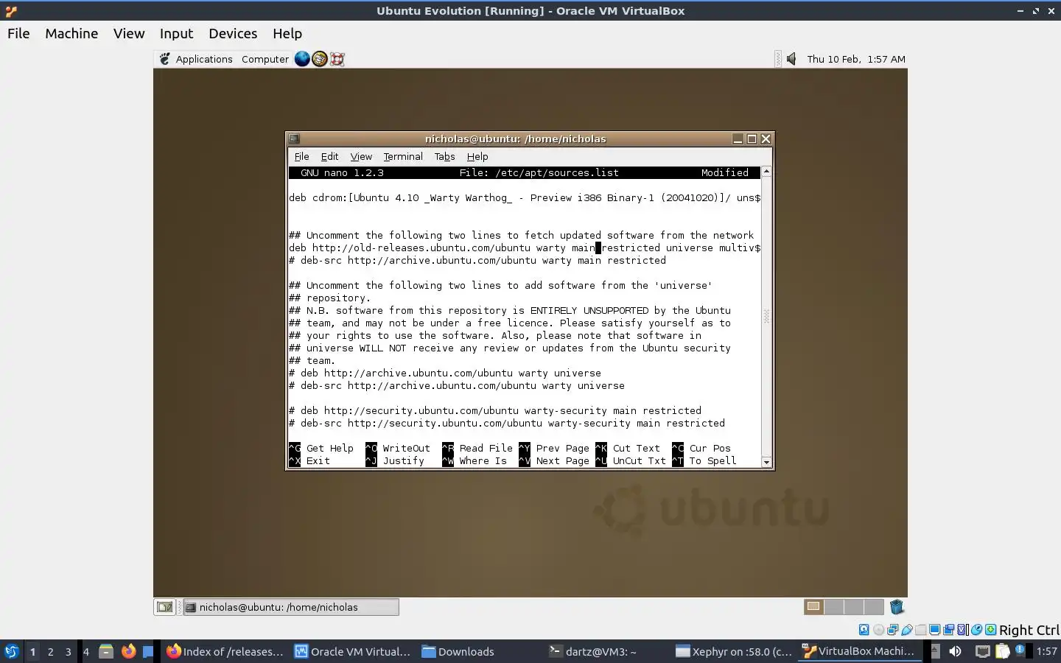
Task: Click the host volume tray icon
Action: click(x=955, y=651)
